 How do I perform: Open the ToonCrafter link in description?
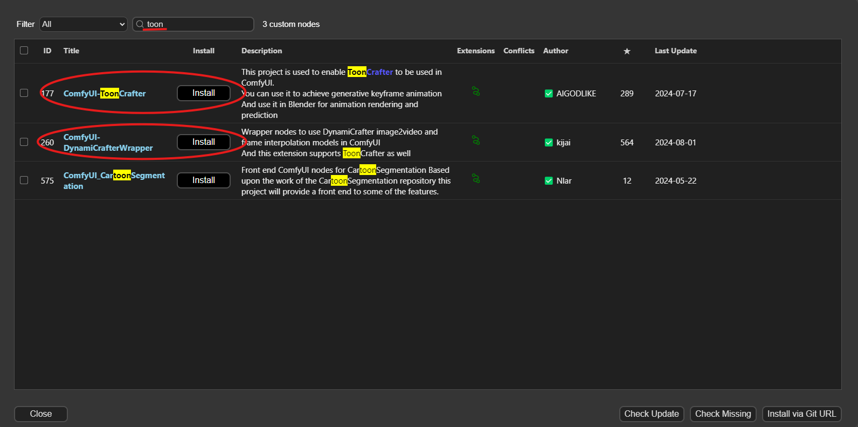370,72
